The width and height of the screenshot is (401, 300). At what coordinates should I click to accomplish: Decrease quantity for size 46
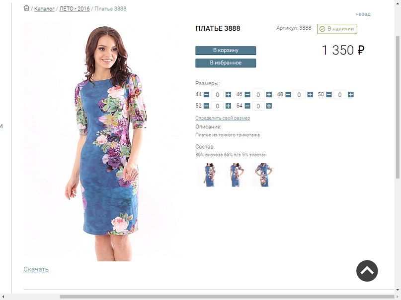(247, 95)
